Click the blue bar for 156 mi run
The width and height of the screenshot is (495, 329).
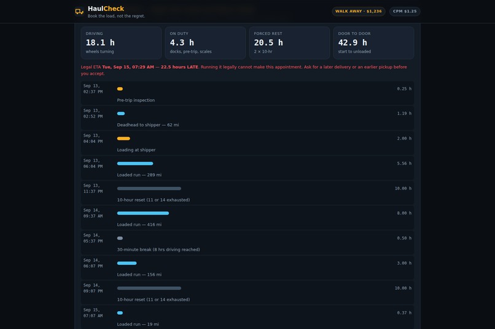click(127, 263)
